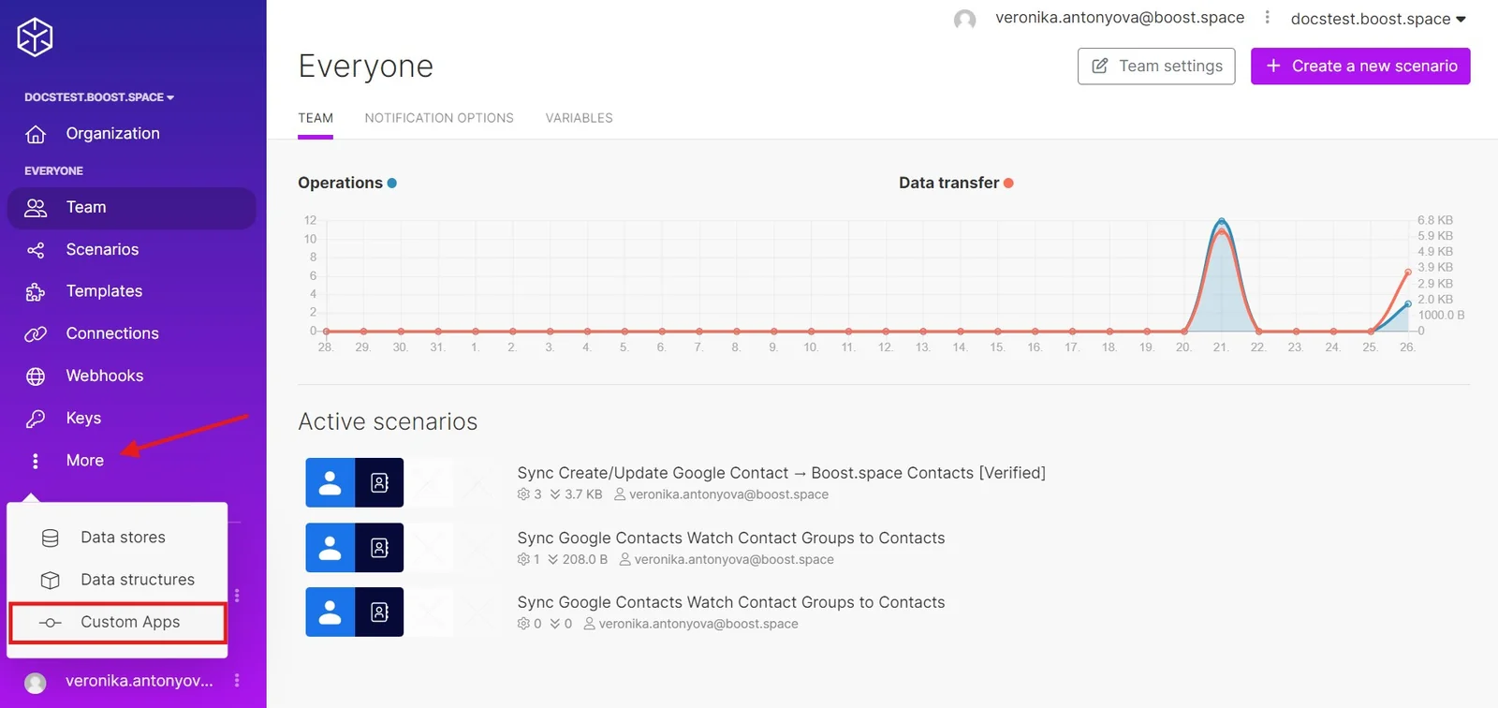Click Google Contacts icon of Sync Create/Update scenario
1498x708 pixels.
[330, 482]
